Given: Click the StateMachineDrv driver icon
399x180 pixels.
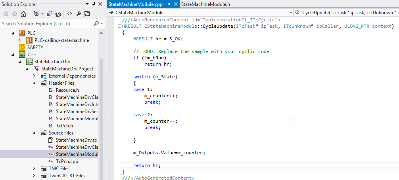Looking at the screenshot, I should click(x=29, y=61).
